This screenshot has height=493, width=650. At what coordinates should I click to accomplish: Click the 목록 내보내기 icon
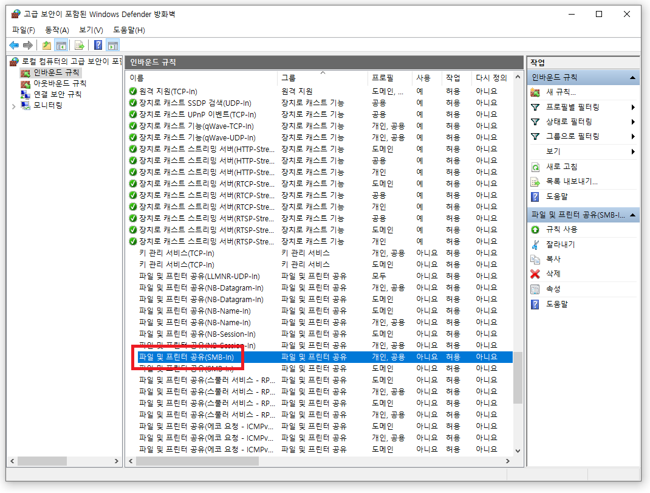tap(535, 182)
